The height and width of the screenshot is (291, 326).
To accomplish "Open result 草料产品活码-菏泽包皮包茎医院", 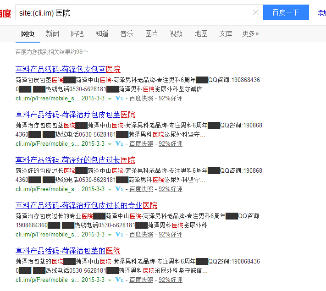I will pyautogui.click(x=68, y=69).
